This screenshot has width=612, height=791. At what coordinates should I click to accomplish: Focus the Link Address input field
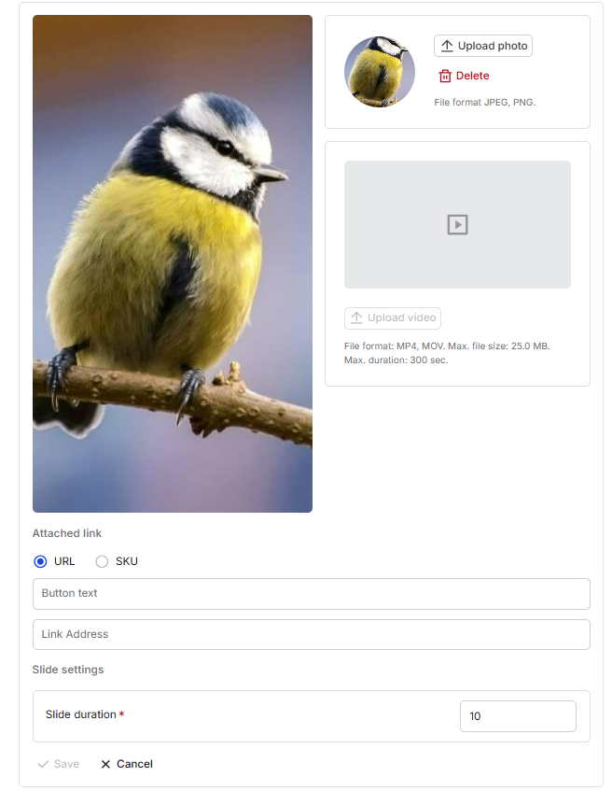(311, 635)
